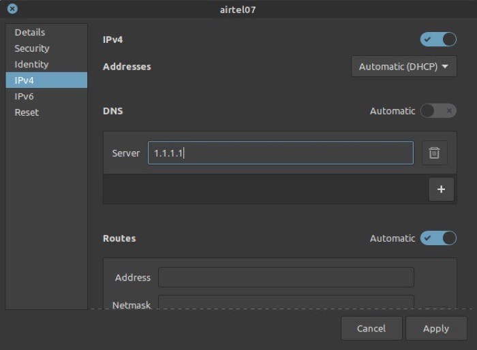
Task: Disable the IPv4 toggle switch
Action: click(438, 39)
